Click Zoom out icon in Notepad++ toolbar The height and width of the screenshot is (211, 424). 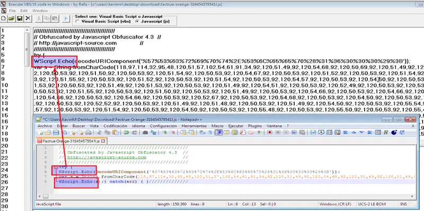coord(173,133)
